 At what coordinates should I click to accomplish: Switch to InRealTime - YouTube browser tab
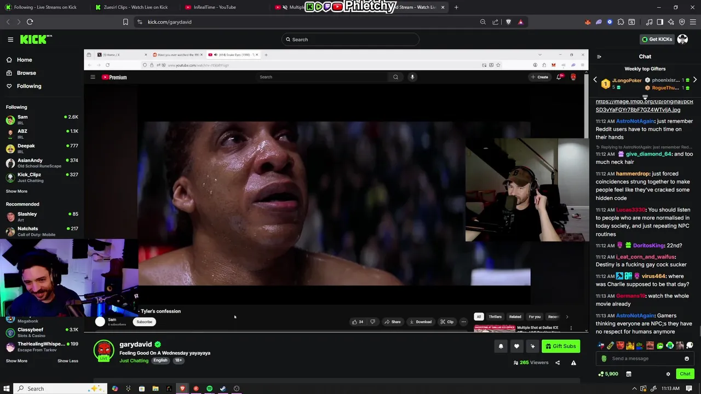tap(215, 7)
